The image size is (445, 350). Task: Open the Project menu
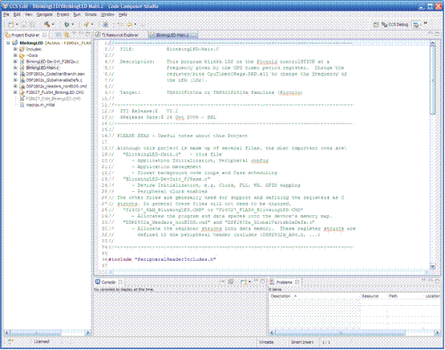point(63,14)
